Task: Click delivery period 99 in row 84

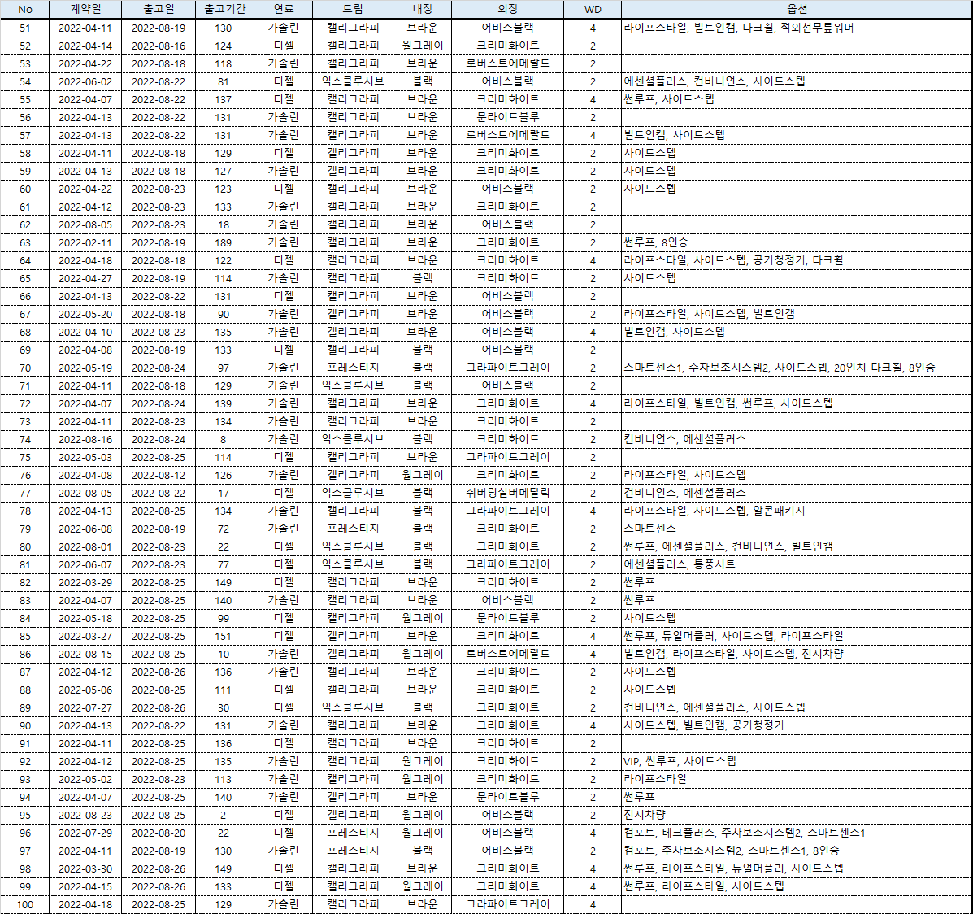Action: (224, 619)
